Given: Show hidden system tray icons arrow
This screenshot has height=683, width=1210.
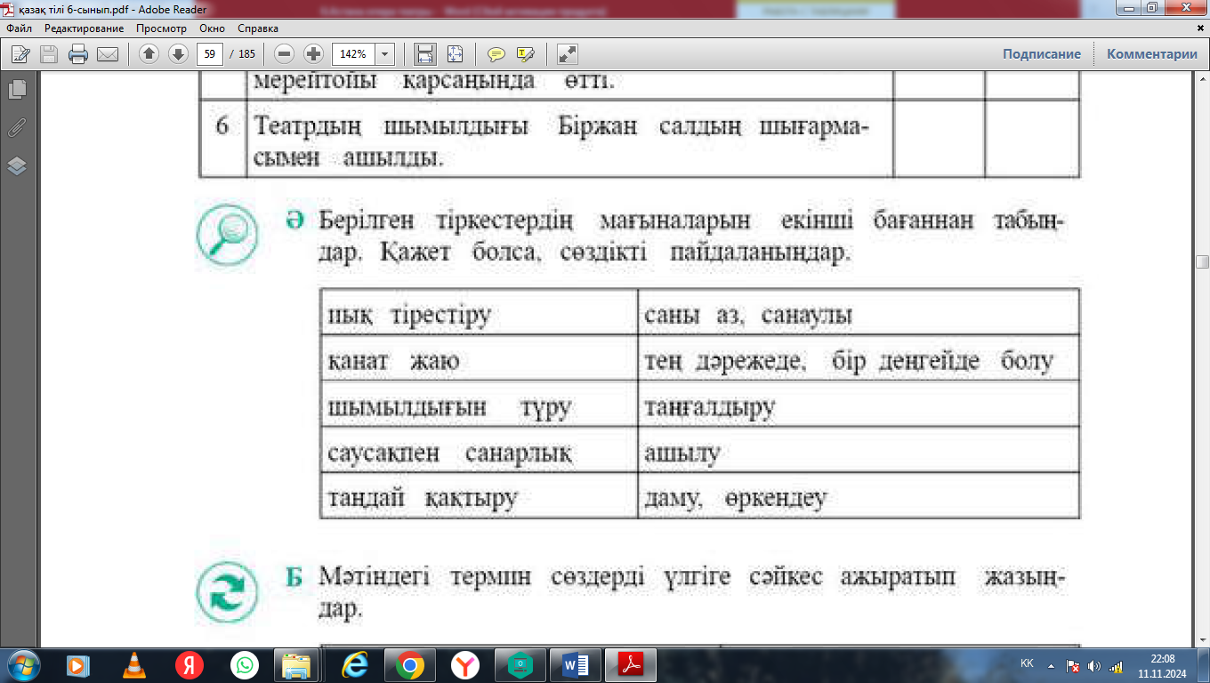Looking at the screenshot, I should click(x=1052, y=664).
